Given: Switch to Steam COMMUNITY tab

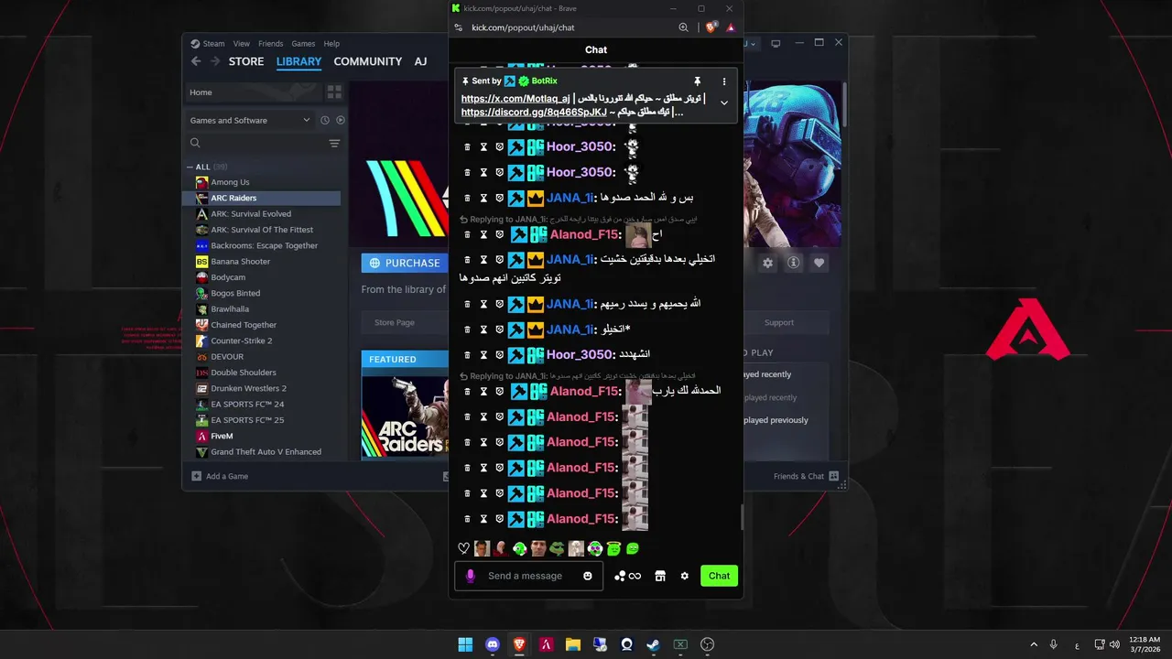Looking at the screenshot, I should click(x=367, y=61).
